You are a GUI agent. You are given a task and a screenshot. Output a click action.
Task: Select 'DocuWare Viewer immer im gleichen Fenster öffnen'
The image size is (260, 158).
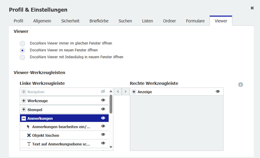(x=22, y=43)
